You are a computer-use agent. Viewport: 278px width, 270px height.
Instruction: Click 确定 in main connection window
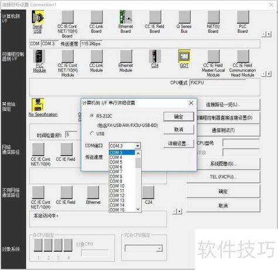coord(223,191)
